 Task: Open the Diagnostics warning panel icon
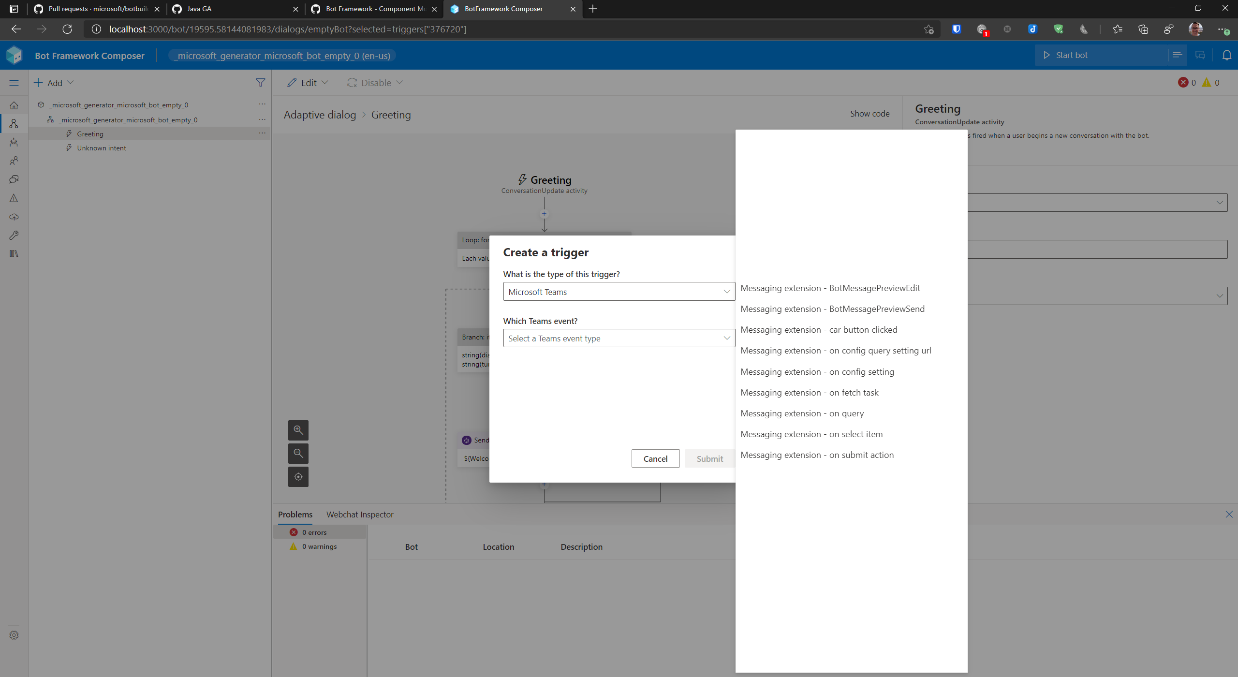[x=14, y=198]
